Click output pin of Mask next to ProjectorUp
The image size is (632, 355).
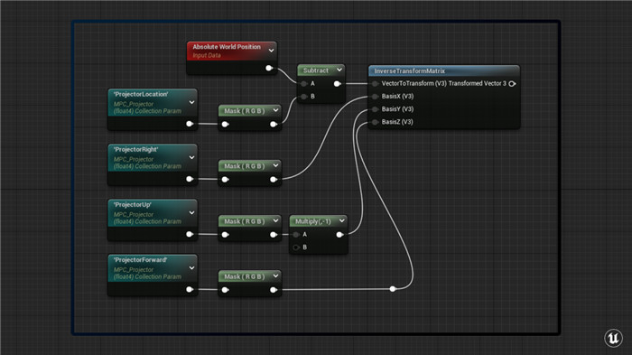coord(274,234)
